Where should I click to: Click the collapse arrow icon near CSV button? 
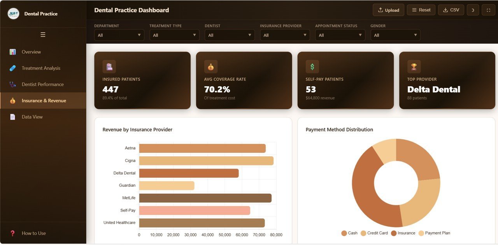[x=473, y=10]
